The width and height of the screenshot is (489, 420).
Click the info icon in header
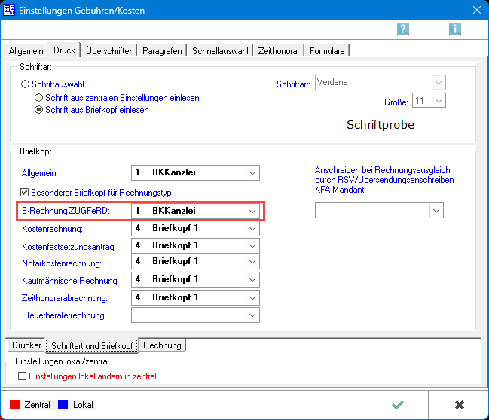point(454,29)
